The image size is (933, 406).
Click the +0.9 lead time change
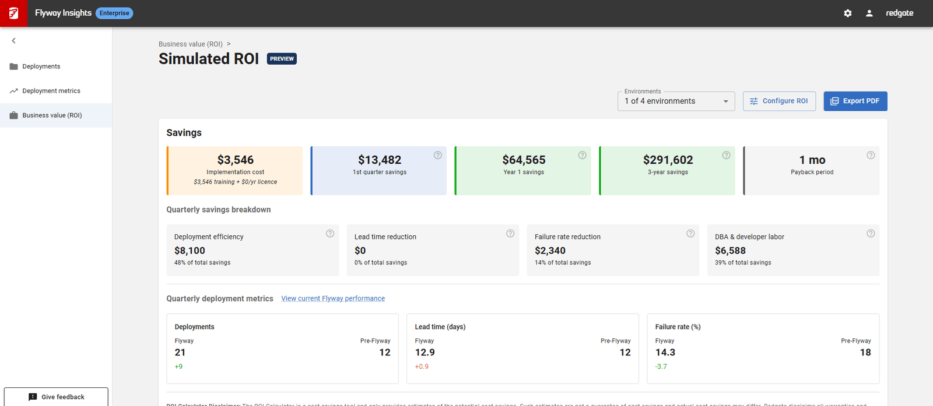(422, 366)
